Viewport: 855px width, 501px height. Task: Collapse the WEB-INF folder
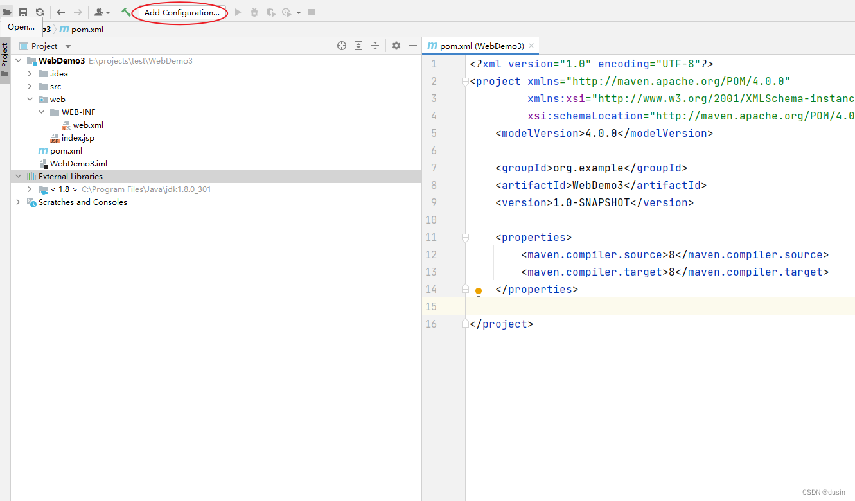(41, 112)
